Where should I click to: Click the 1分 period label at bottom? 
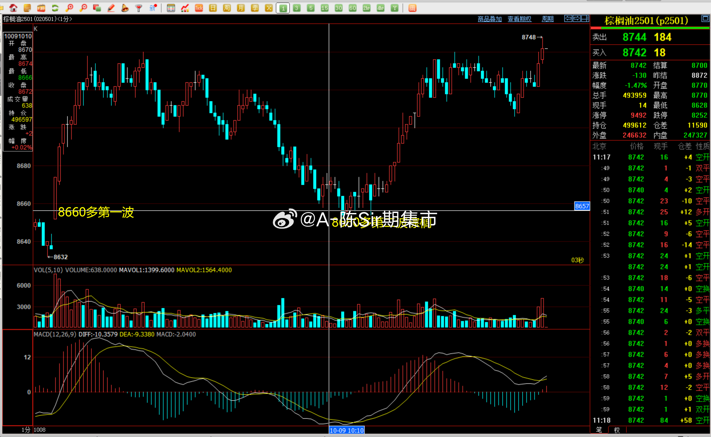(x=26, y=430)
